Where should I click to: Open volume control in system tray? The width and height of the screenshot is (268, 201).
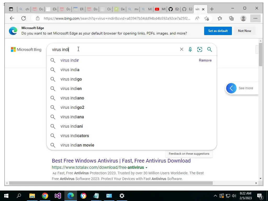[x=234, y=196]
